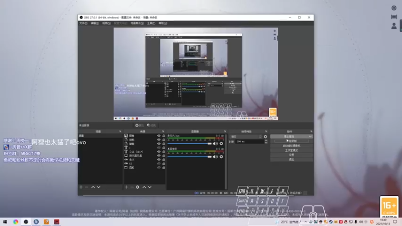Open the 渐变 transition type dropdown
Viewport: 402px width, 226px height.
pyautogui.click(x=246, y=137)
